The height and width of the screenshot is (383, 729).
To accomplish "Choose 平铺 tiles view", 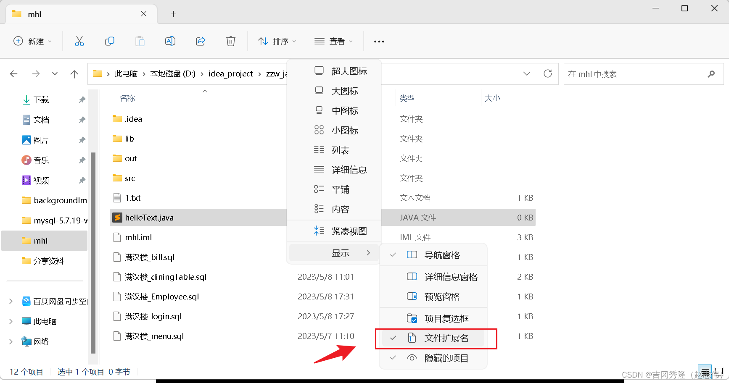I will pyautogui.click(x=334, y=189).
